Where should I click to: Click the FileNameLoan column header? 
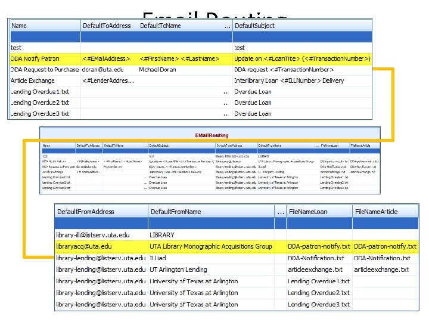[319, 212]
